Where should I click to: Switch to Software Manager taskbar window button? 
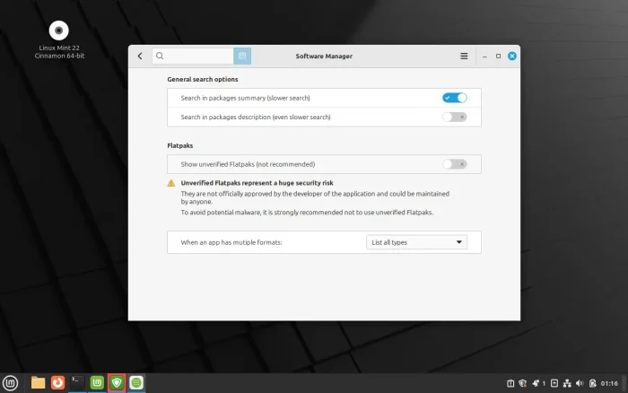(x=136, y=382)
